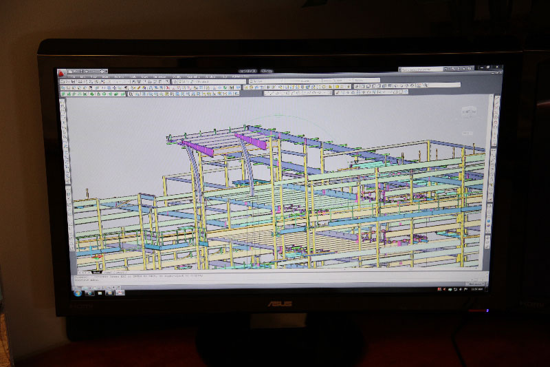Image resolution: width=550 pixels, height=367 pixels.
Task: Open the Edit menu in the menu bar
Action: (82, 76)
